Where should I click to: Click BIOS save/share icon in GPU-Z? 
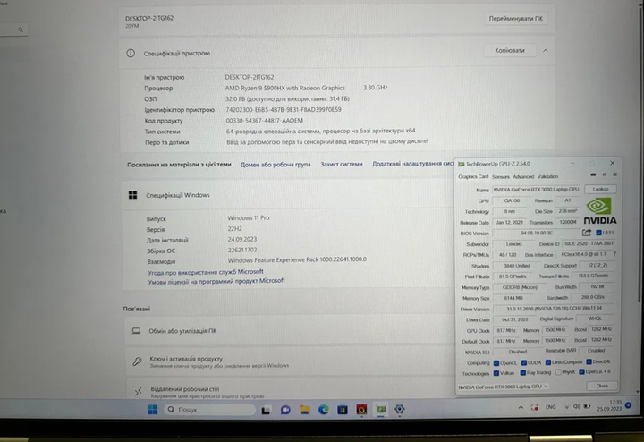point(587,233)
